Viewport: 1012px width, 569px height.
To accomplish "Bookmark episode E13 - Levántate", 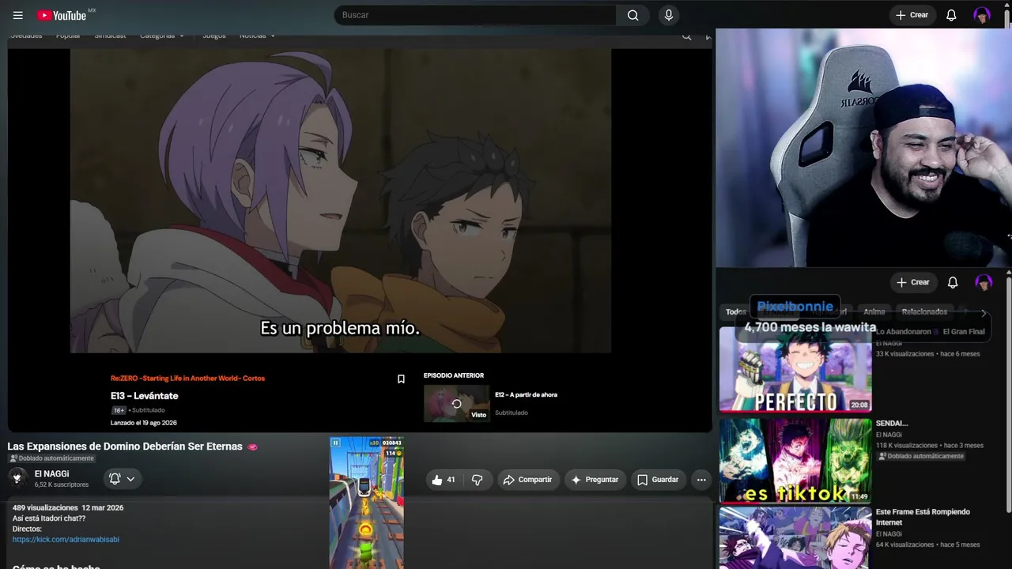I will tap(401, 379).
